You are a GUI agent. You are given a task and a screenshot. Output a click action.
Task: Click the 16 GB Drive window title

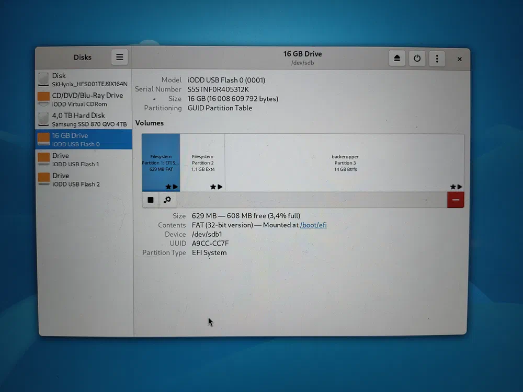[x=302, y=54]
